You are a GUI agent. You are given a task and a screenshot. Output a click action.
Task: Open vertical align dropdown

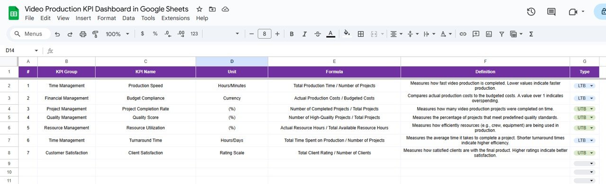pos(413,34)
